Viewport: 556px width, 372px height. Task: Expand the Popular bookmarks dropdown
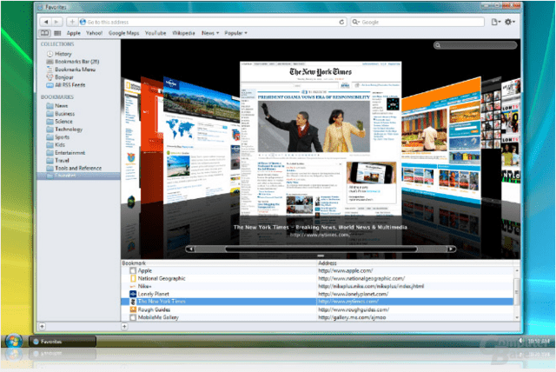[235, 33]
